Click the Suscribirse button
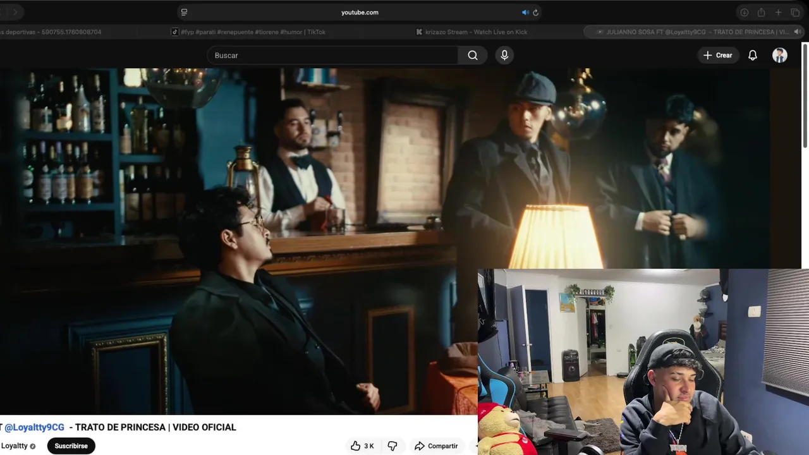 coord(71,446)
